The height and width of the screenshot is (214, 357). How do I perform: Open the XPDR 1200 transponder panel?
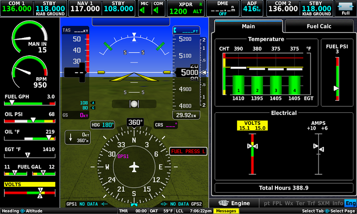[186, 8]
